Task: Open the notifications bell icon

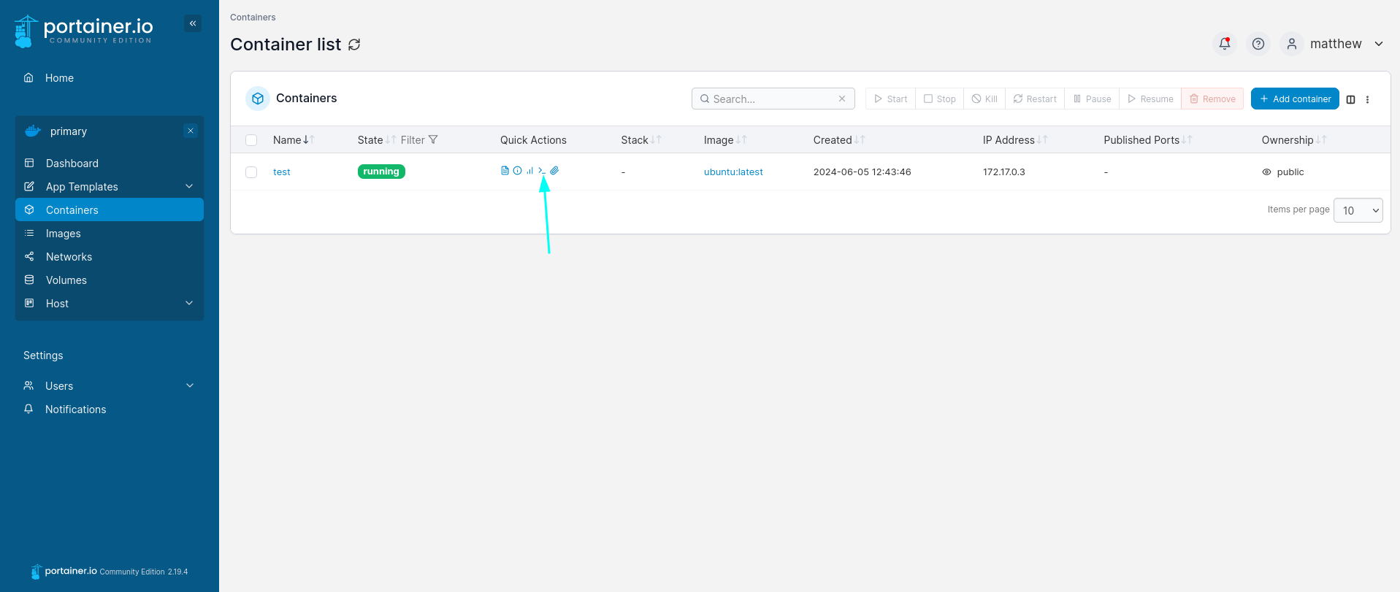Action: pos(1225,44)
